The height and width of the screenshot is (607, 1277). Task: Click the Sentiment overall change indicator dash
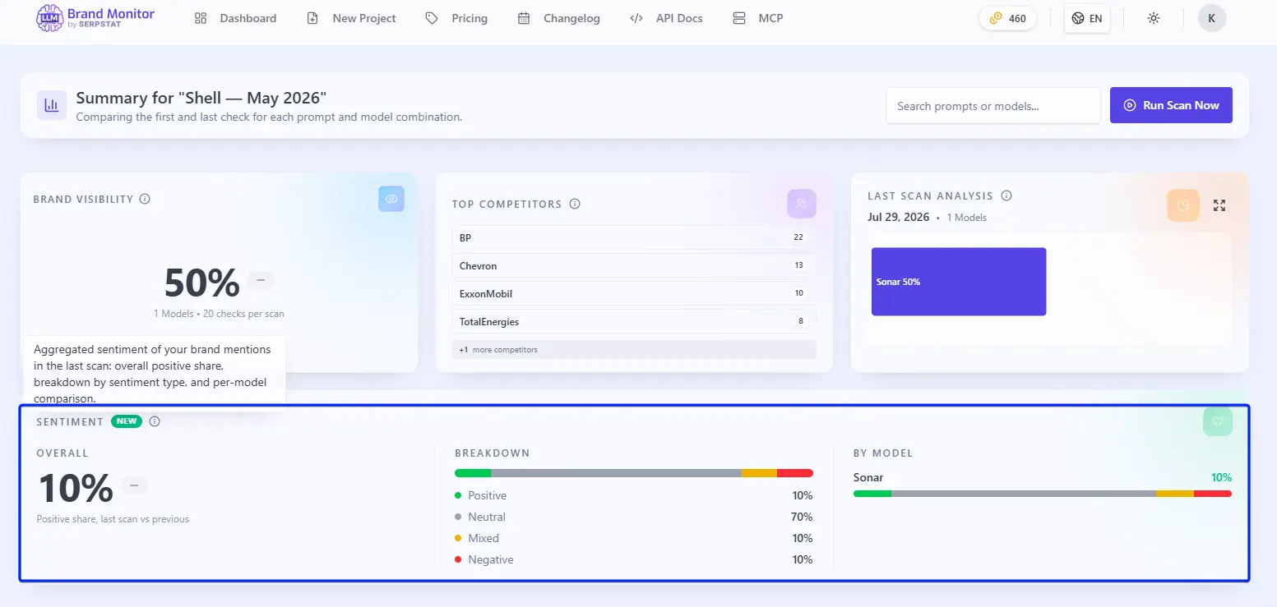[x=134, y=485]
